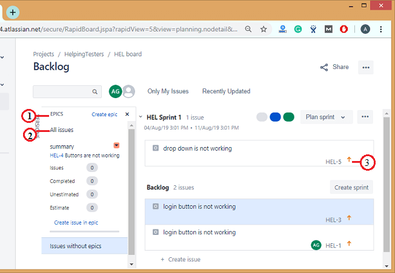The image size is (395, 273).
Task: Open Projects breadcrumb
Action: (44, 54)
